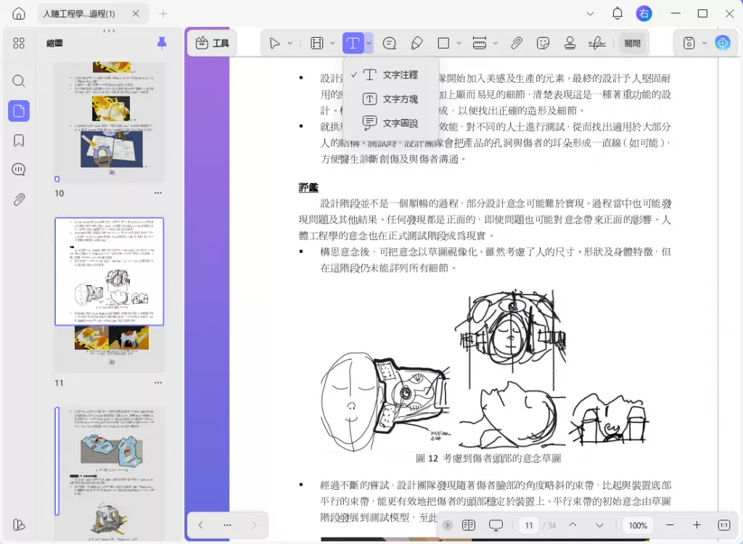The height and width of the screenshot is (544, 743).
Task: Open the bookmarks panel icon
Action: tap(18, 140)
